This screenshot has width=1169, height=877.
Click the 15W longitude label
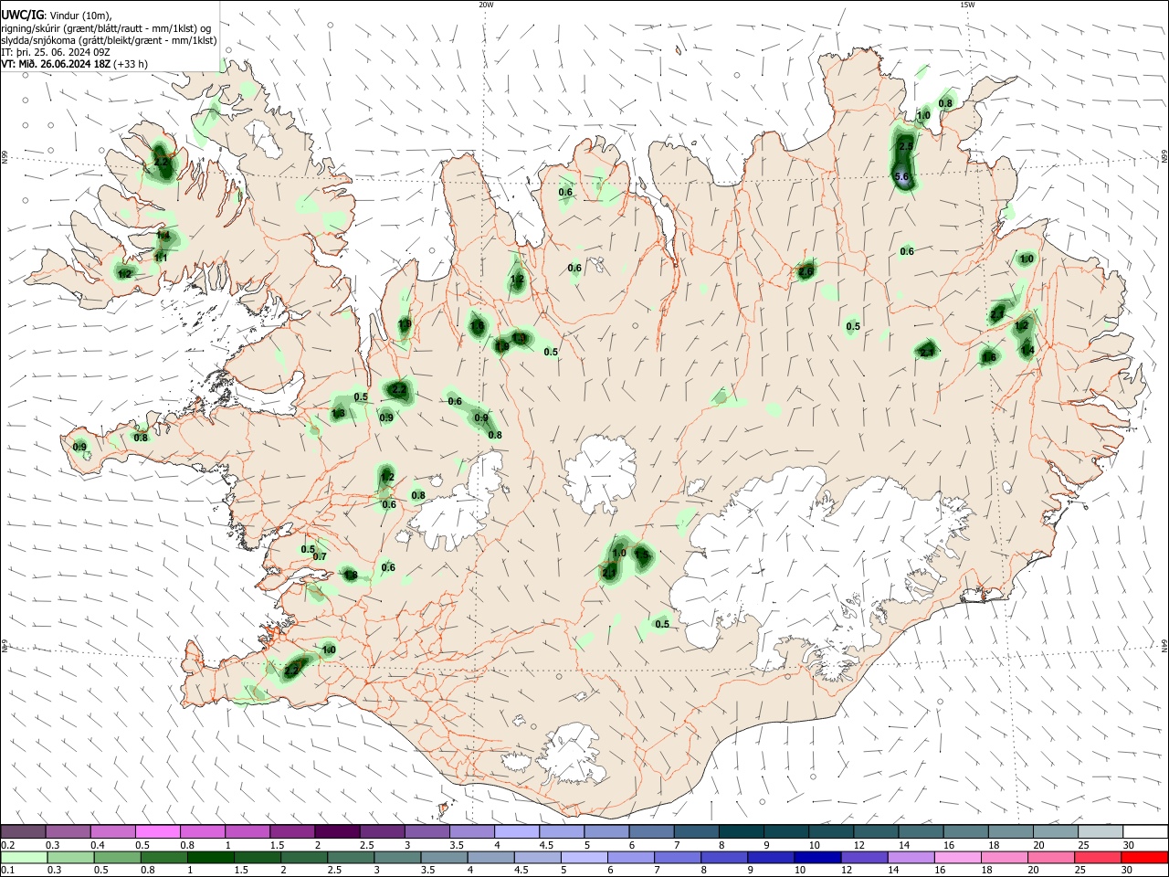[967, 5]
